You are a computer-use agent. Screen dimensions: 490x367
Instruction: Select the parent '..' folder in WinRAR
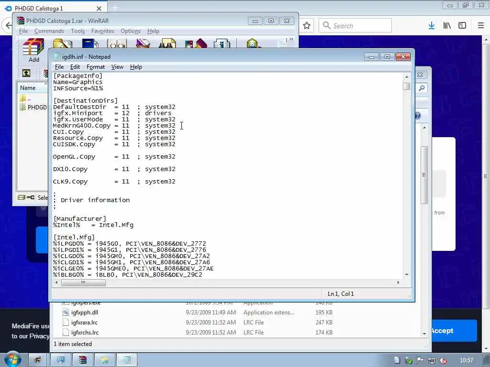pos(26,99)
